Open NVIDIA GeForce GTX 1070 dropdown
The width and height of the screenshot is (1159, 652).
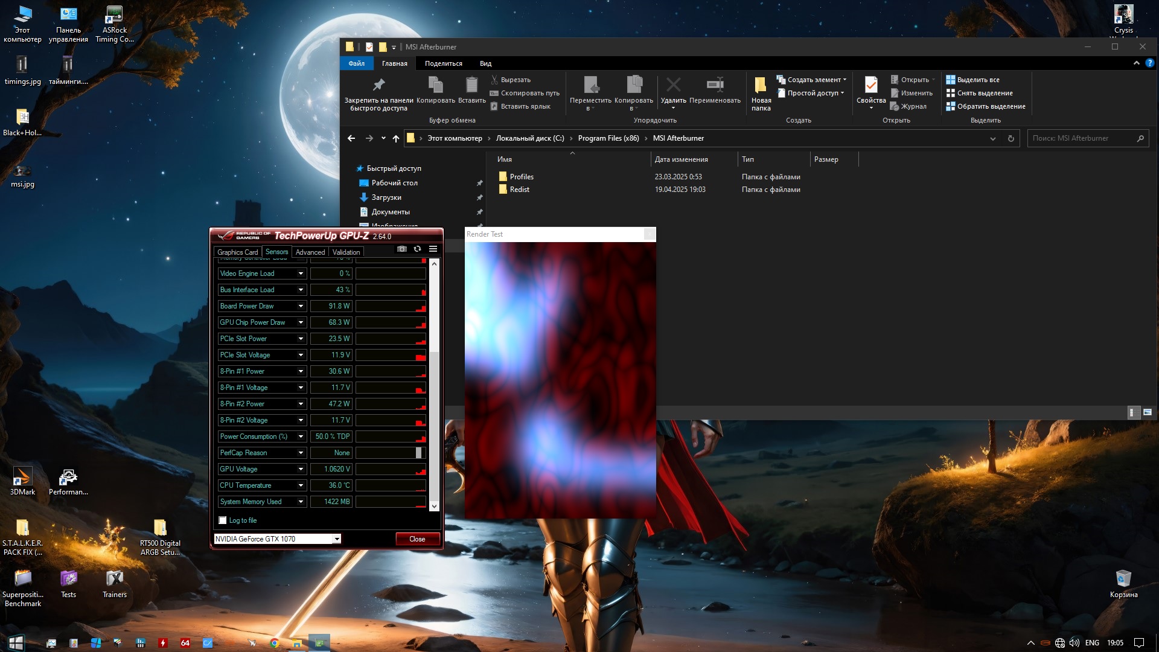(337, 539)
